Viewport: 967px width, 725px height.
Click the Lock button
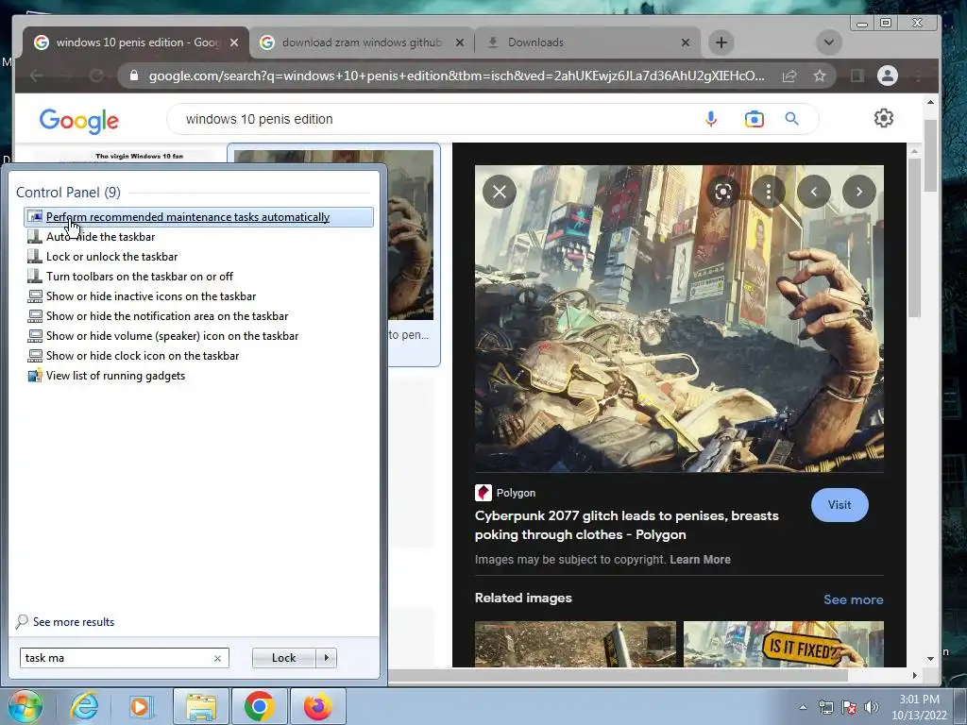(x=283, y=658)
